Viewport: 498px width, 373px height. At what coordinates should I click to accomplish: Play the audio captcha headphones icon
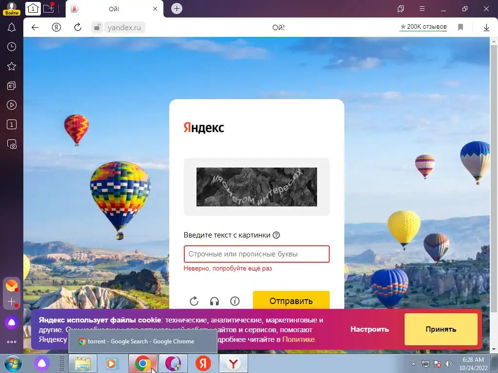[214, 301]
